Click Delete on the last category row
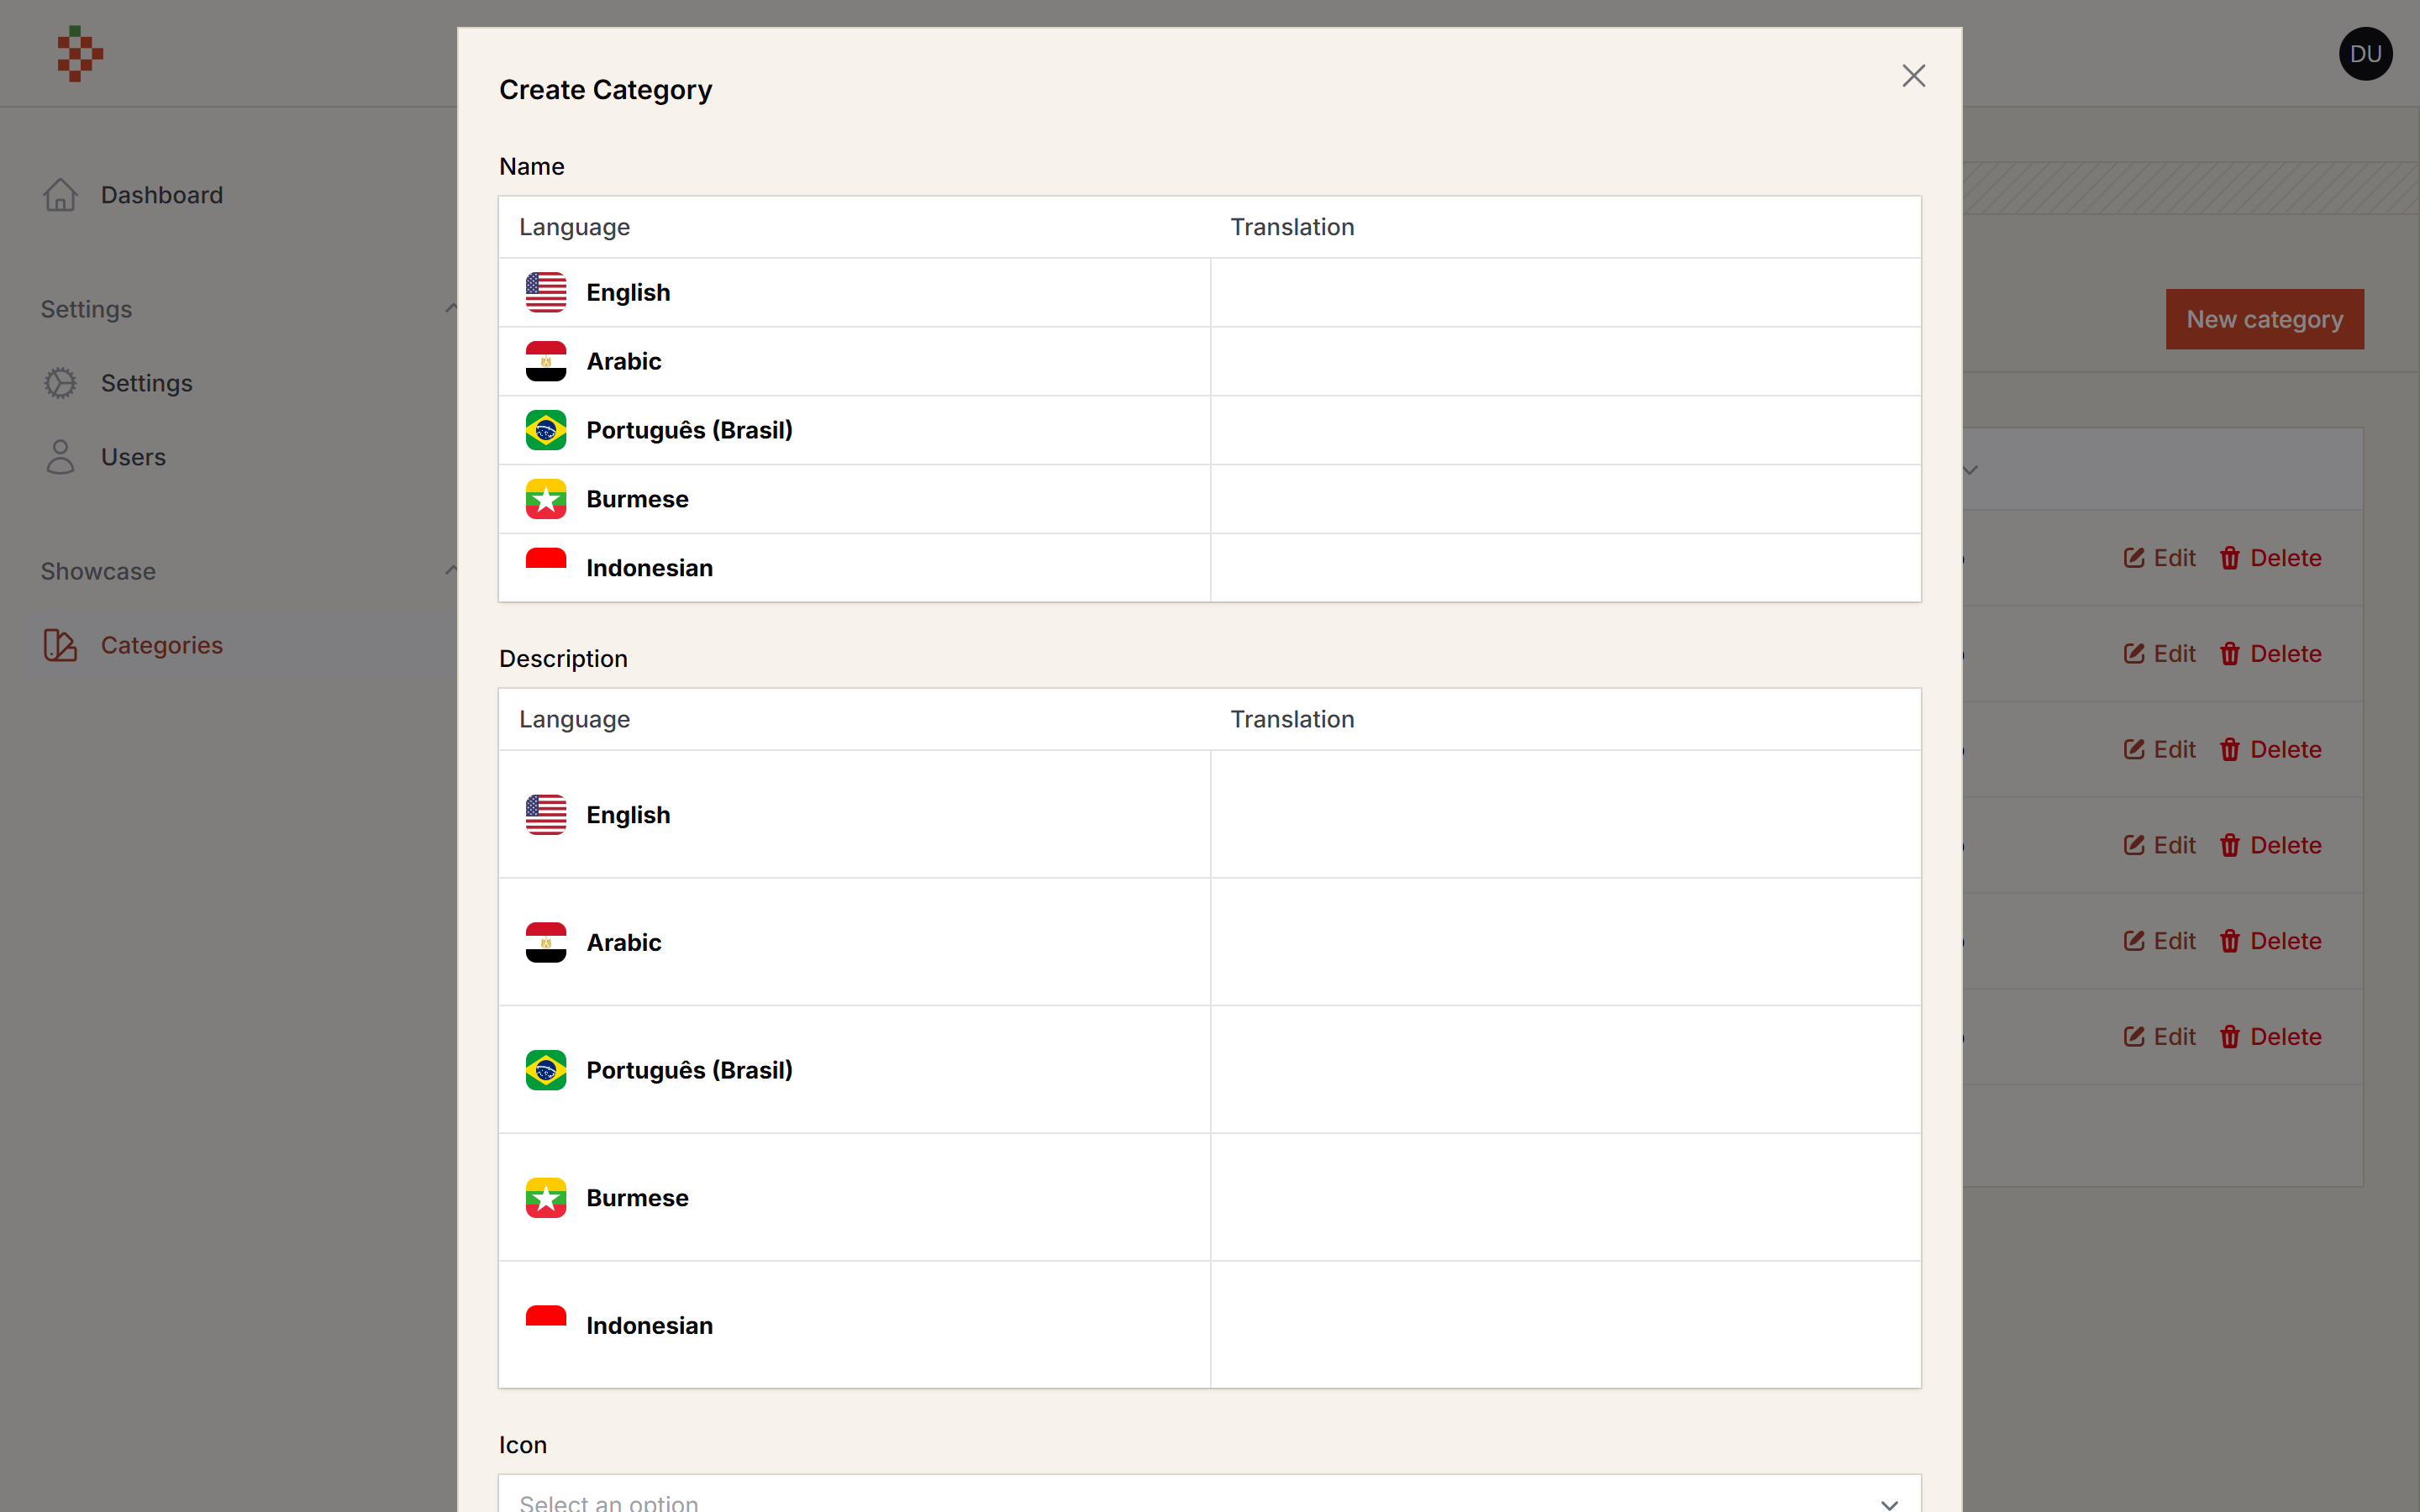 point(2270,1037)
